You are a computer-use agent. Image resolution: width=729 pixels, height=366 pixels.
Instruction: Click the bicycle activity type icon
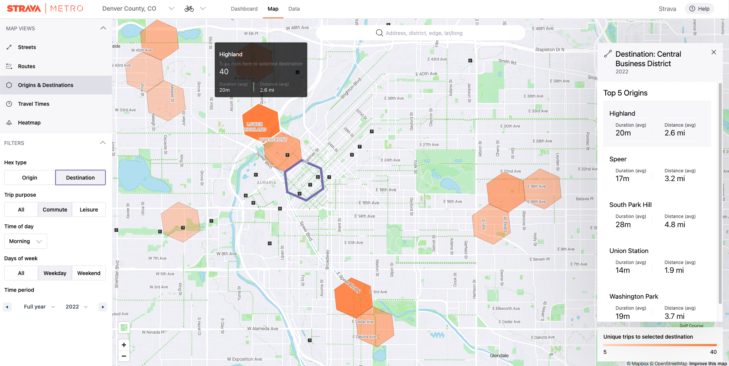[x=189, y=9]
